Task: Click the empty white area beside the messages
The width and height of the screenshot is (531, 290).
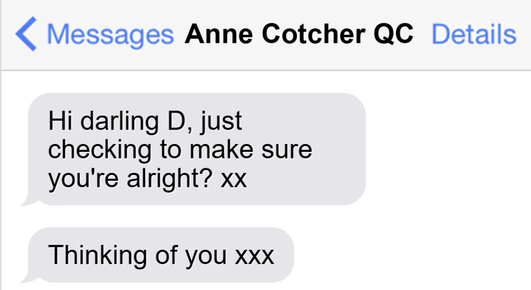Action: (447, 179)
